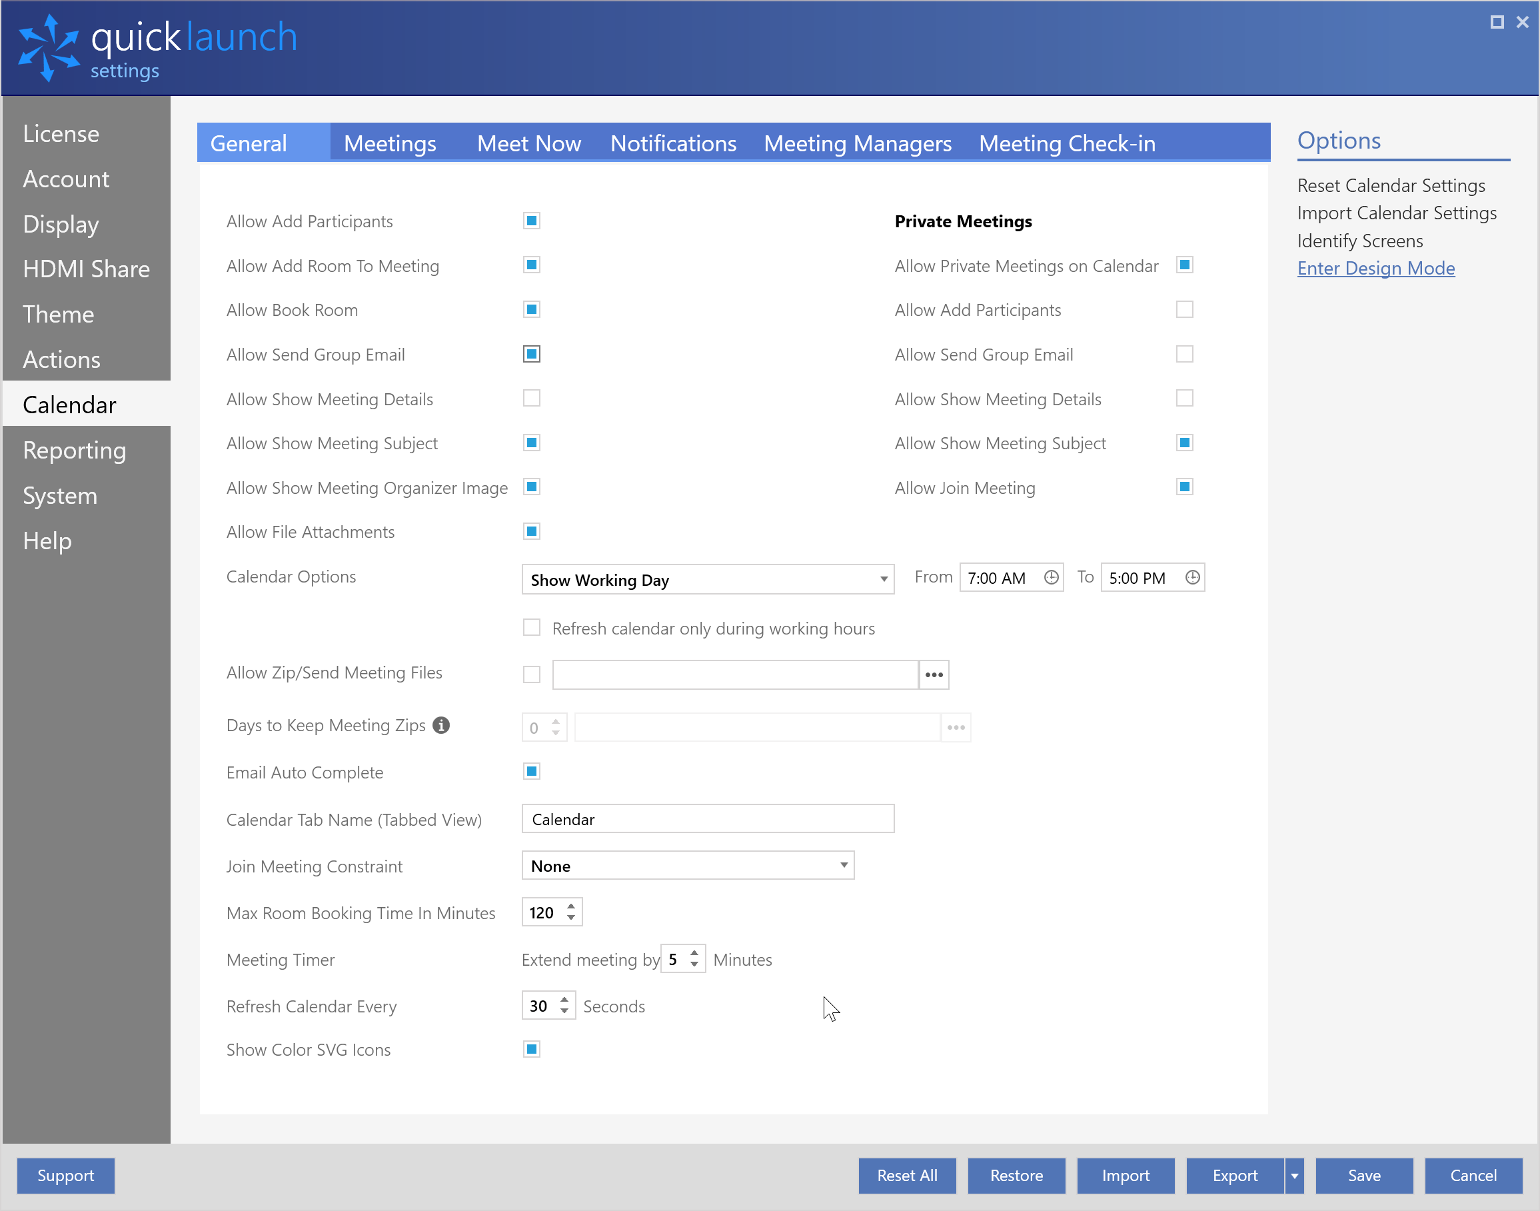The image size is (1540, 1211).
Task: Enable Allow Show Meeting Details checkbox
Action: 532,399
